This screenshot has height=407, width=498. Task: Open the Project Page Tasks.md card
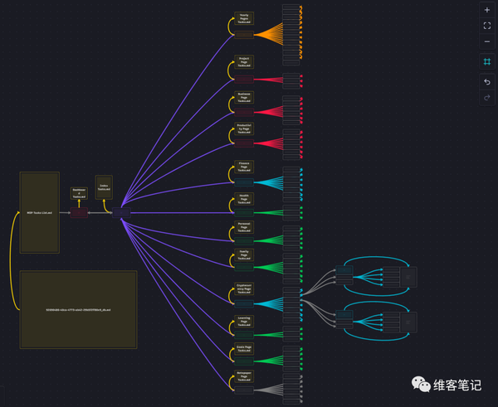click(x=244, y=62)
